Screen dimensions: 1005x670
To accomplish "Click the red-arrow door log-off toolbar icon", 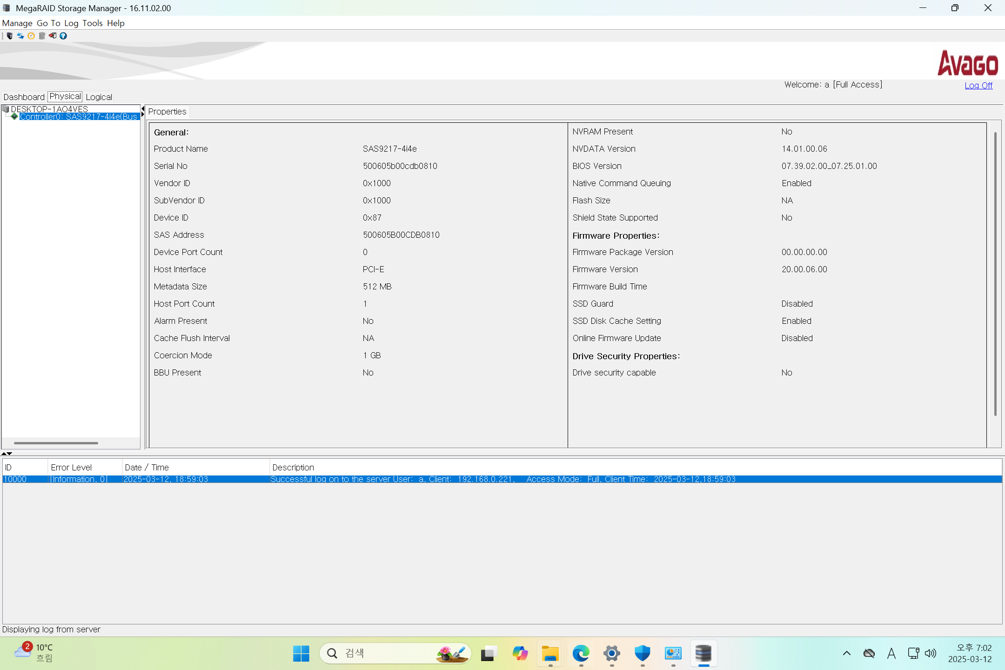I will click(x=53, y=36).
